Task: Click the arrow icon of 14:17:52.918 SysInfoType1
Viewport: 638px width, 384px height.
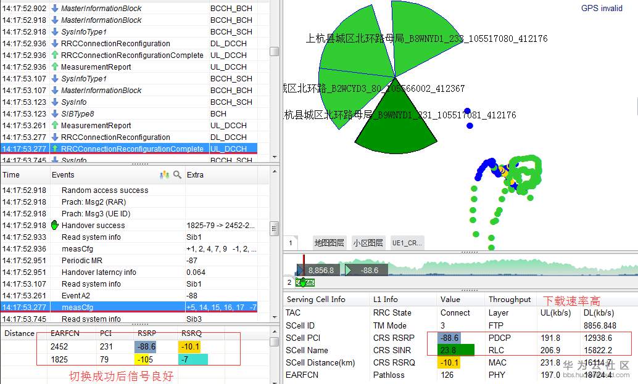Action: (x=55, y=31)
